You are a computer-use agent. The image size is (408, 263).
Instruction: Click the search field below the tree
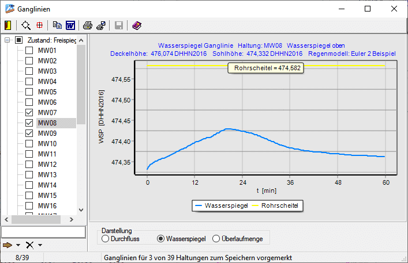[43, 231]
